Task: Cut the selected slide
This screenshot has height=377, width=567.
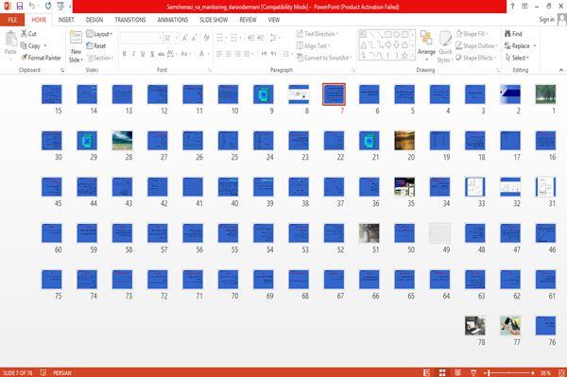Action: [28, 34]
